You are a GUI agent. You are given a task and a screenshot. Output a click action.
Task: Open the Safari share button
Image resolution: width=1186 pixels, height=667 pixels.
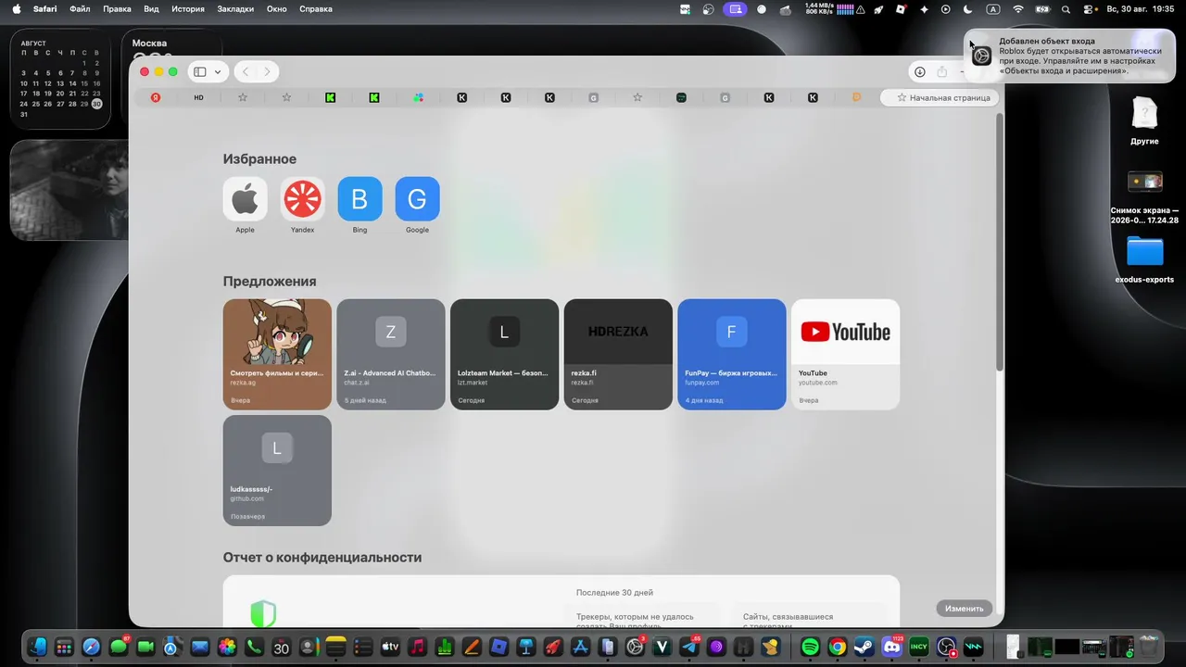pyautogui.click(x=942, y=71)
